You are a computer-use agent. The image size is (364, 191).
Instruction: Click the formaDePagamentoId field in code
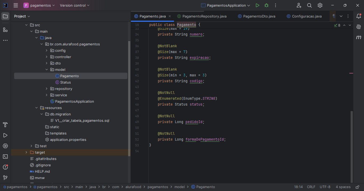coord(205,139)
